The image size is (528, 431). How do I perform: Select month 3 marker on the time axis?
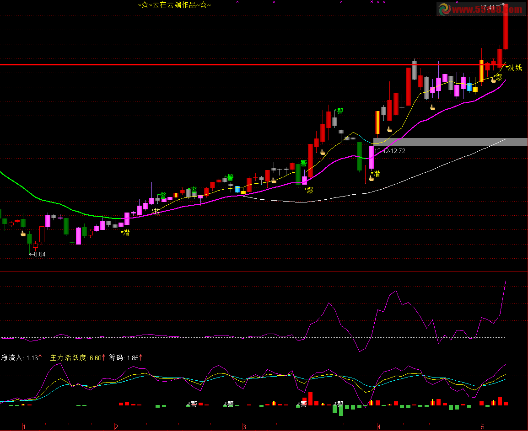click(x=244, y=427)
